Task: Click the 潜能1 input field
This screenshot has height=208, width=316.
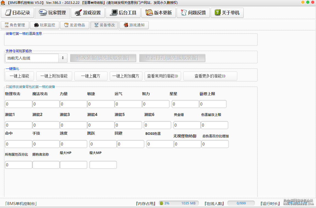Action: pyautogui.click(x=19, y=125)
